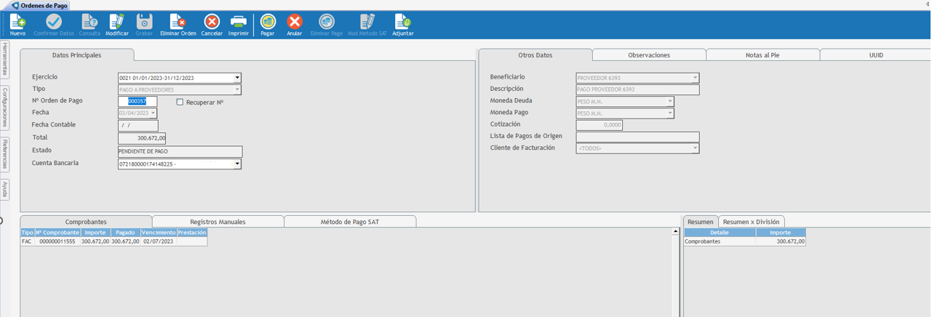
Task: Select the Registros Manuales tab
Action: 218,222
